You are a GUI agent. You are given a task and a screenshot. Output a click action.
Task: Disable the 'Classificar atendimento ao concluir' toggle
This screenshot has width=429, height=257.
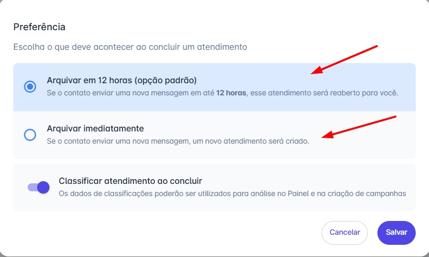[x=39, y=187]
